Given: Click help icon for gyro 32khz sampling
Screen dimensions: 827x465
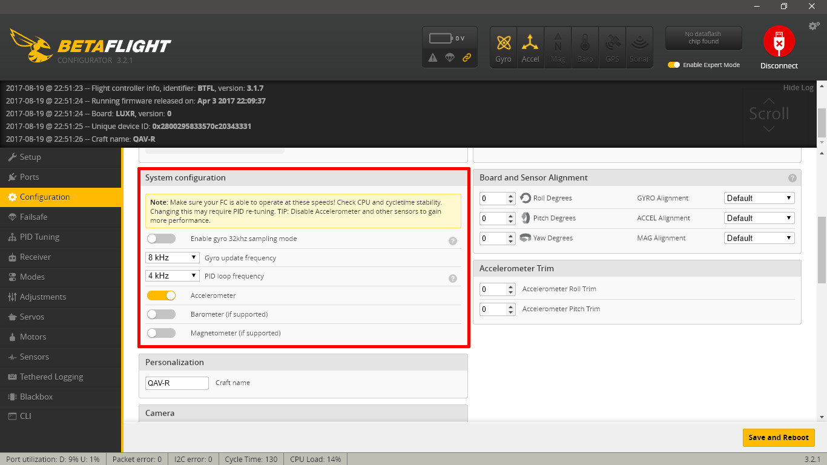Looking at the screenshot, I should click(x=452, y=241).
